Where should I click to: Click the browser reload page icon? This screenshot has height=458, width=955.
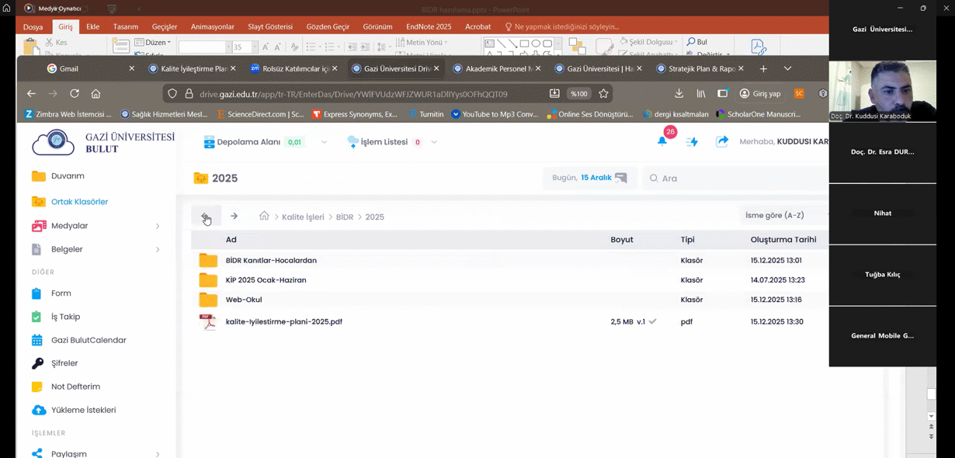click(75, 94)
